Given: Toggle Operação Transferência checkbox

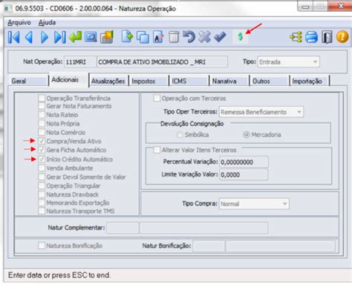Looking at the screenshot, I should [x=42, y=98].
